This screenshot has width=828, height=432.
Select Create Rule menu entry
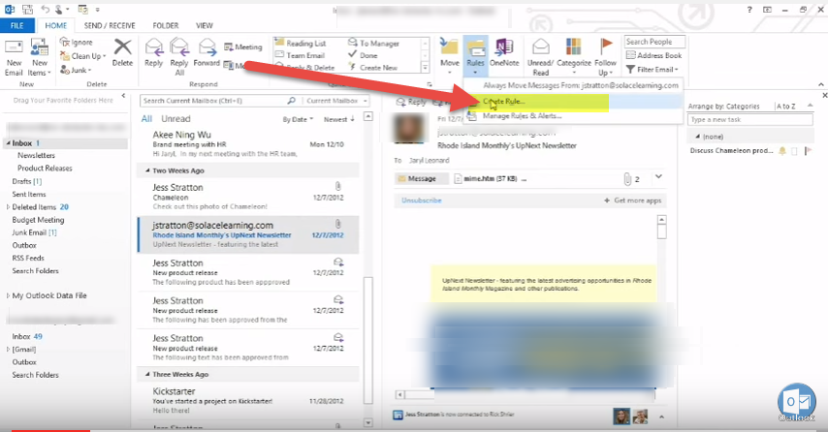[506, 102]
